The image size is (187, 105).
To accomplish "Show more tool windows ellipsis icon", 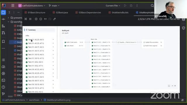I will coord(3,48).
